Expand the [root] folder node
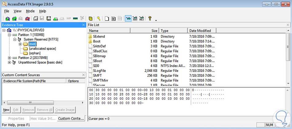Screen dimensions: 292x129 pyautogui.click(x=20, y=44)
